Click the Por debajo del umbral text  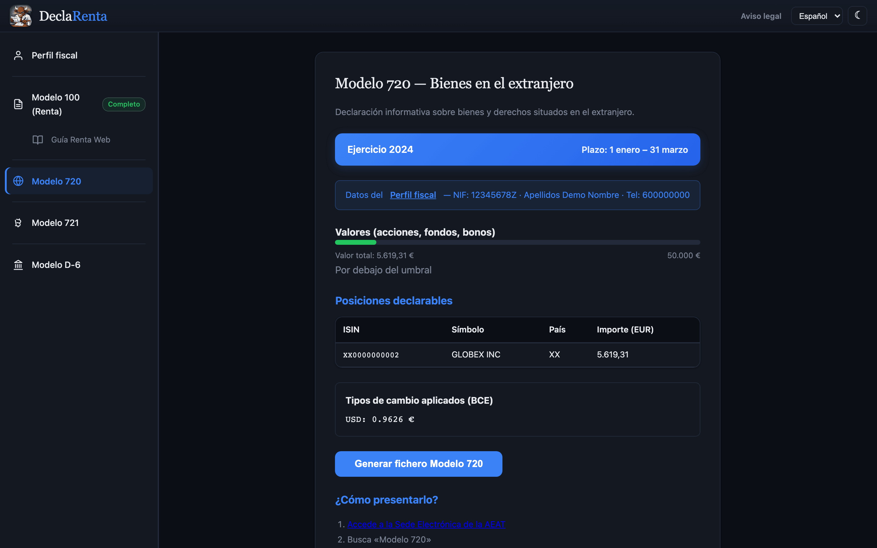click(383, 270)
